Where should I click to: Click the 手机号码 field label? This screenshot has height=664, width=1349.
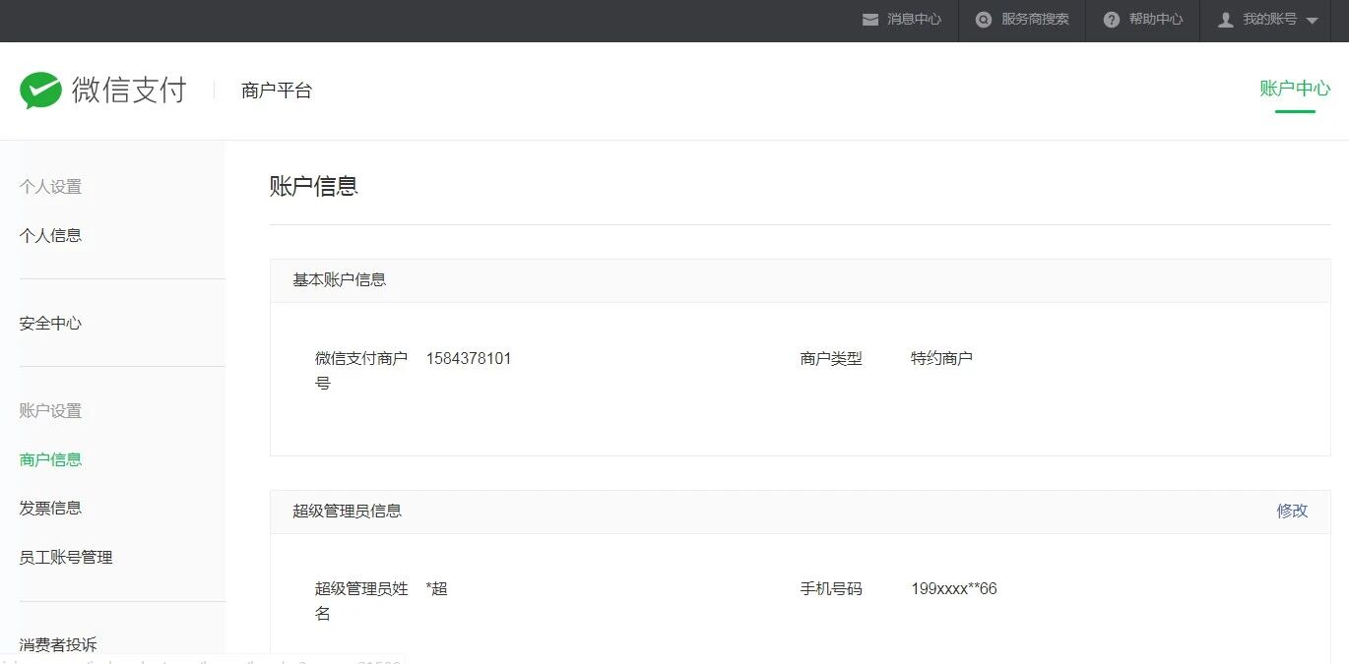[x=831, y=588]
